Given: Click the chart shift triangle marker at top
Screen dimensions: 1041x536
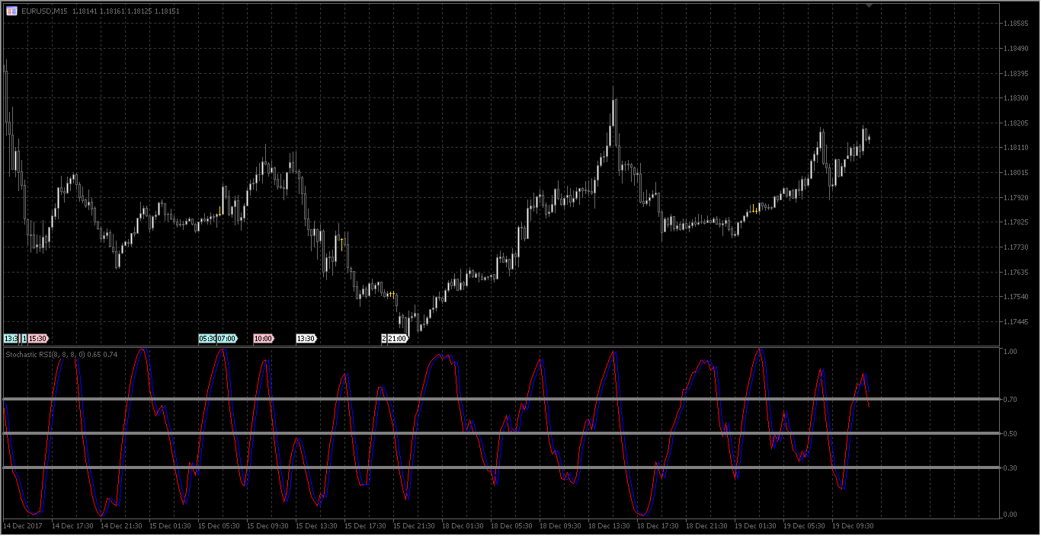Looking at the screenshot, I should [869, 5].
